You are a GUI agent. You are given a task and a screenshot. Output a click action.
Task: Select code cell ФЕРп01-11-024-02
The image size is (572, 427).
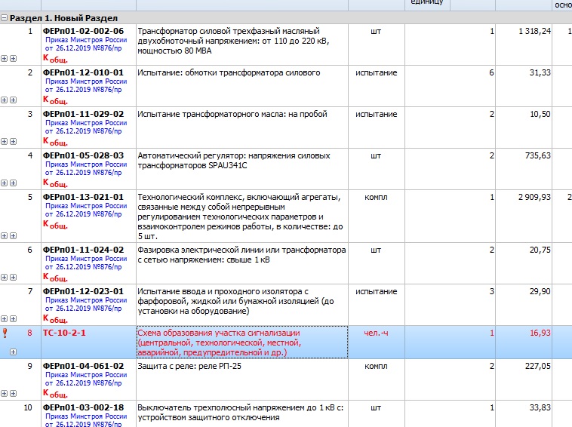click(83, 250)
